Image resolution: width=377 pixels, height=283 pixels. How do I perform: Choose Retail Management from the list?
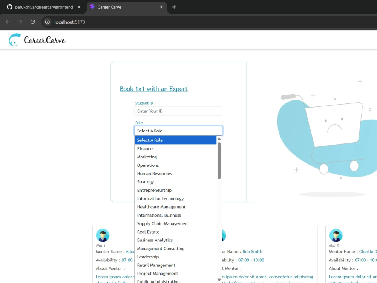(x=176, y=265)
